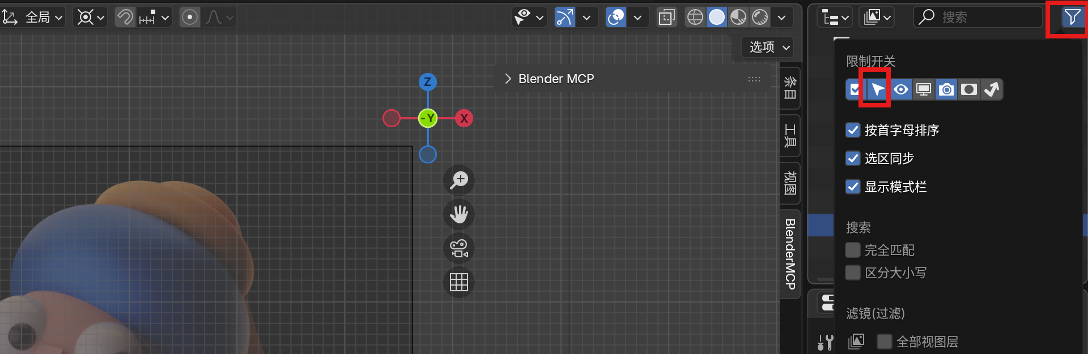The width and height of the screenshot is (1088, 354).
Task: Switch to wireframe shading mode
Action: point(695,18)
